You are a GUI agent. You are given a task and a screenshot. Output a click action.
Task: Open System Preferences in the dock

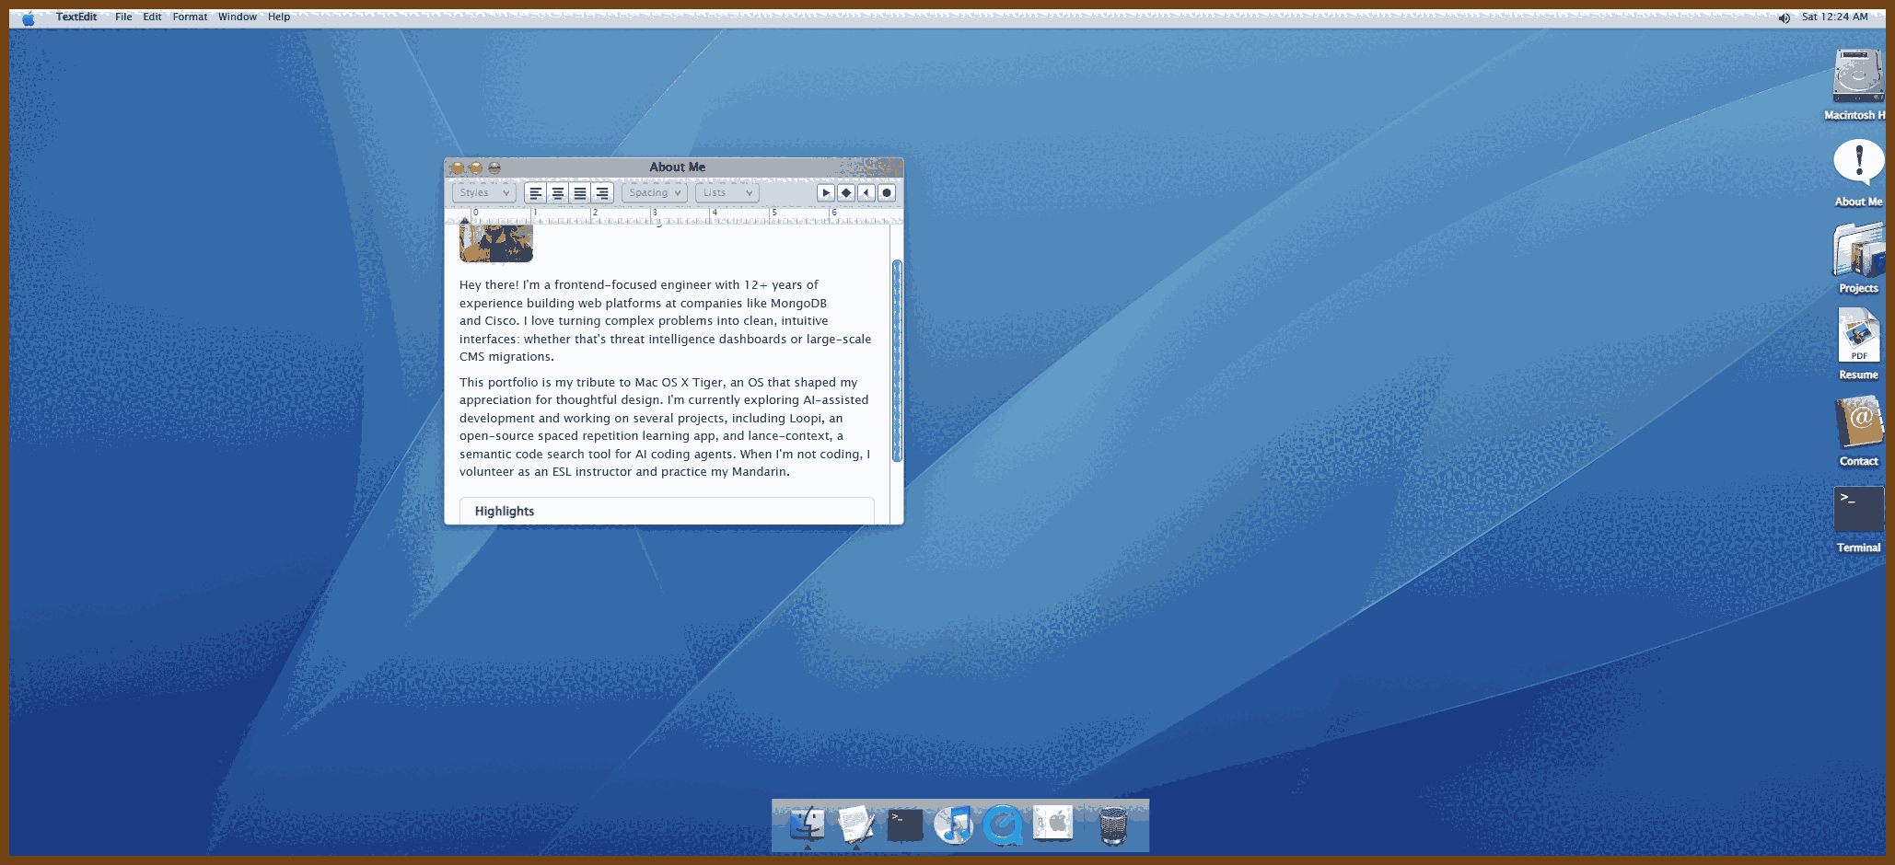click(1052, 824)
